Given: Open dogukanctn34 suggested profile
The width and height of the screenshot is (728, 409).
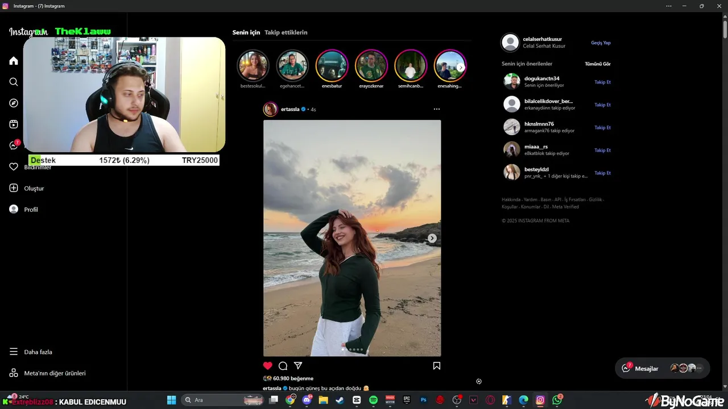Looking at the screenshot, I should click(x=541, y=78).
